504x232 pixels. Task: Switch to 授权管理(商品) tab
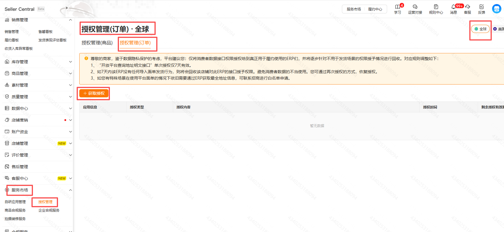point(97,43)
